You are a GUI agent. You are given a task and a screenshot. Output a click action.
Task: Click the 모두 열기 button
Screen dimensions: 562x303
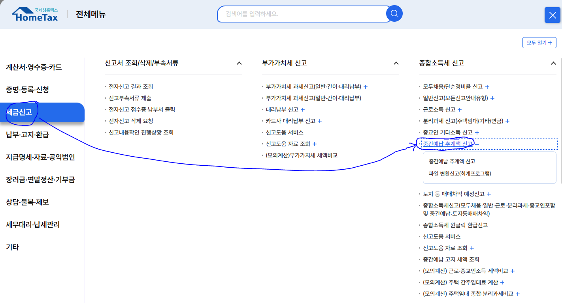(539, 42)
